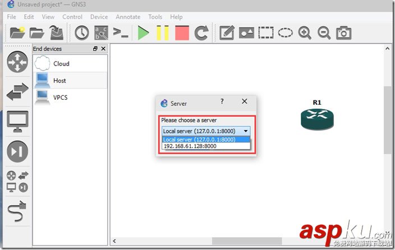The height and width of the screenshot is (250, 395).
Task: Open the Device menu
Action: pos(99,17)
